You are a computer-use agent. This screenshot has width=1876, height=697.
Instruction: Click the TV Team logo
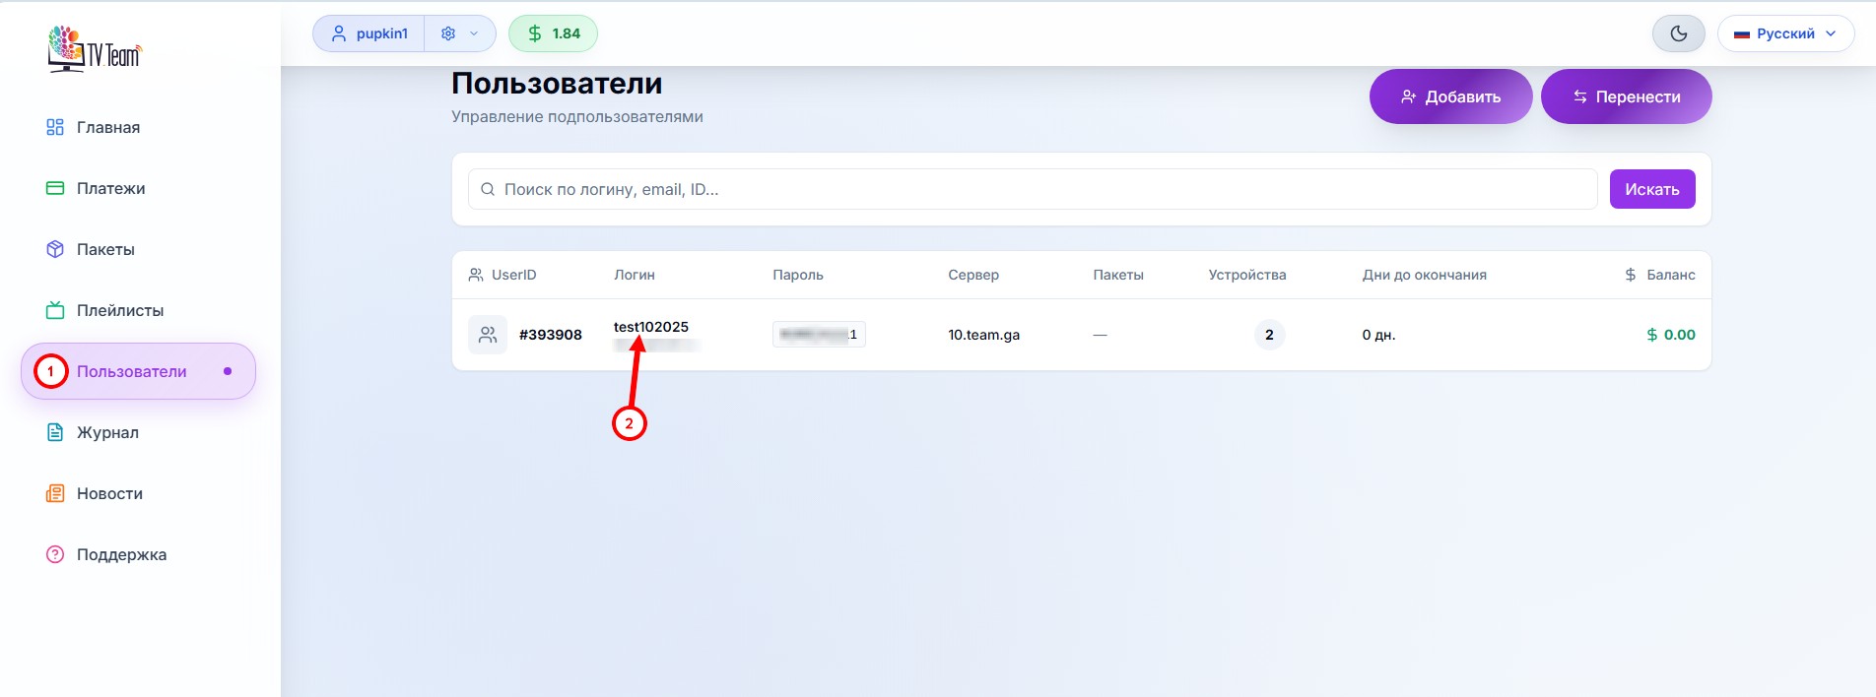95,49
